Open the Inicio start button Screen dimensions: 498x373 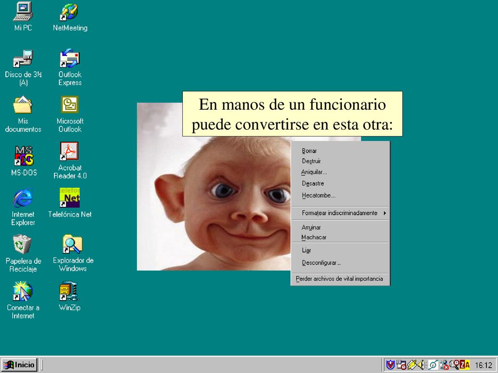click(x=19, y=365)
